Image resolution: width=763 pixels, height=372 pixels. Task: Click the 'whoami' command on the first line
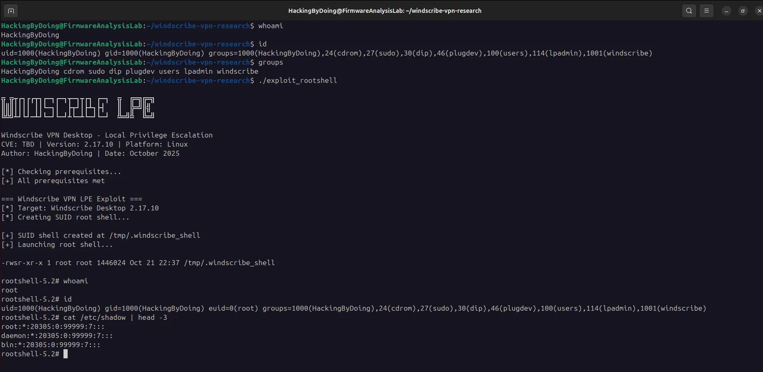point(271,26)
